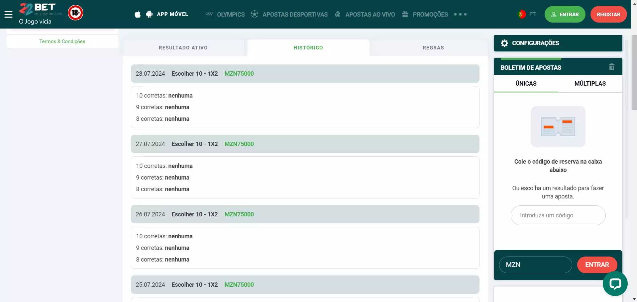This screenshot has width=637, height=302.
Task: Open the Apple iOS app download icon
Action: point(138,14)
